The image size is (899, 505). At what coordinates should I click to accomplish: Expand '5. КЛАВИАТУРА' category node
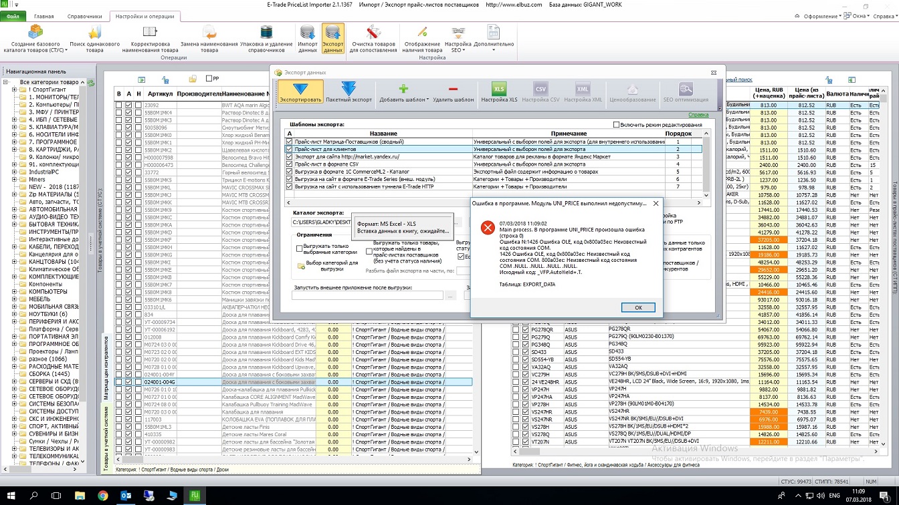click(14, 126)
